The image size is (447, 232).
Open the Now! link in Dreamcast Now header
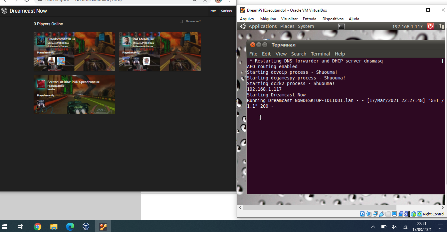click(213, 11)
